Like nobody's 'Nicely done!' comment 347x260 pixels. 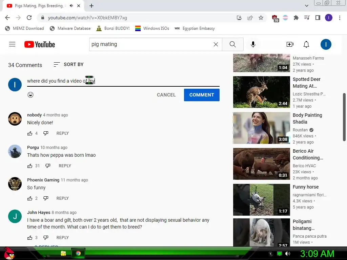tap(30, 133)
